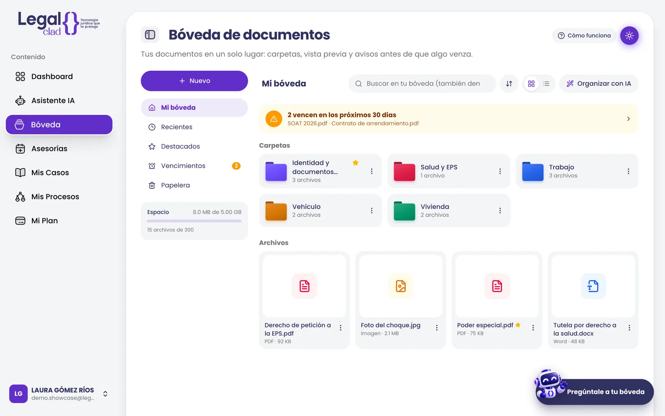Open the blue Trabajo folder icon

point(533,171)
